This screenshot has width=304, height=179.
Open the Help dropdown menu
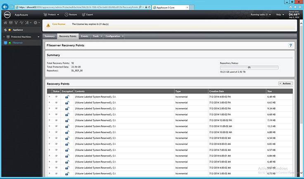coord(280,15)
